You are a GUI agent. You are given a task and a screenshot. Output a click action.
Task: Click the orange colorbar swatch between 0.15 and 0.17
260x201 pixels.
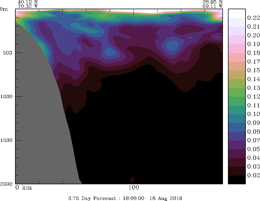237,66
